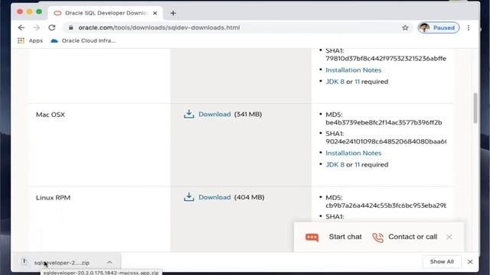This screenshot has width=490, height=275.
Task: Go back with the browser back arrow
Action: 21,27
